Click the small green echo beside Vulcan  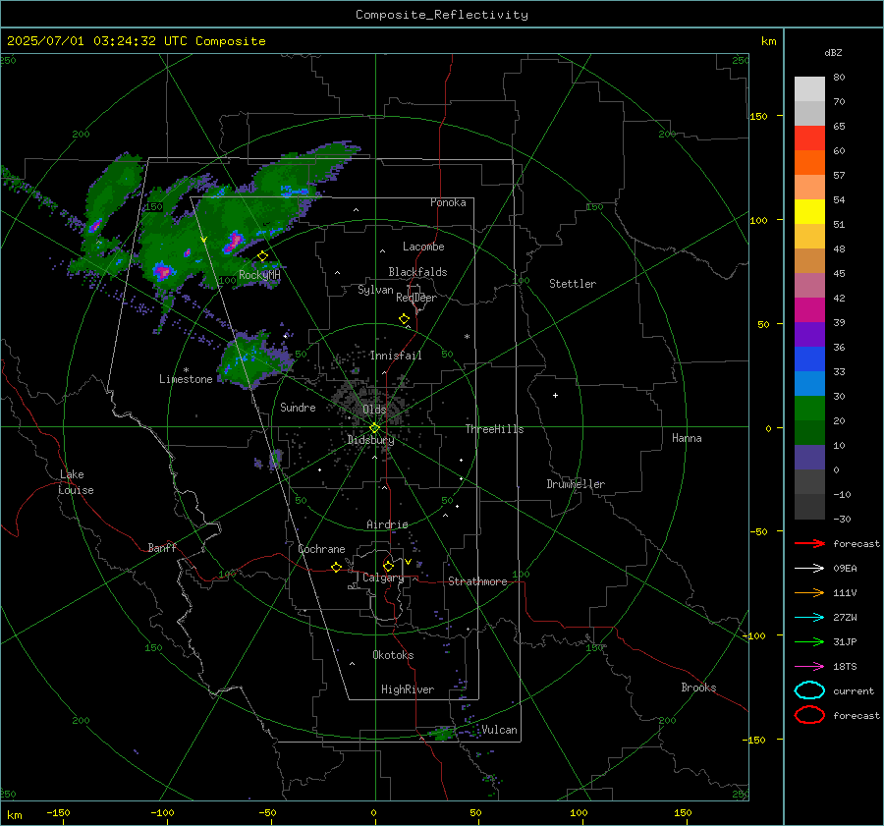click(x=441, y=733)
